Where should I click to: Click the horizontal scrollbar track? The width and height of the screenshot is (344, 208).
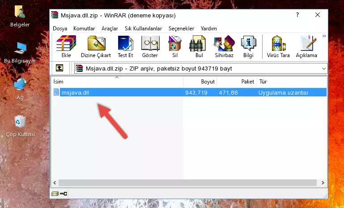(187, 183)
